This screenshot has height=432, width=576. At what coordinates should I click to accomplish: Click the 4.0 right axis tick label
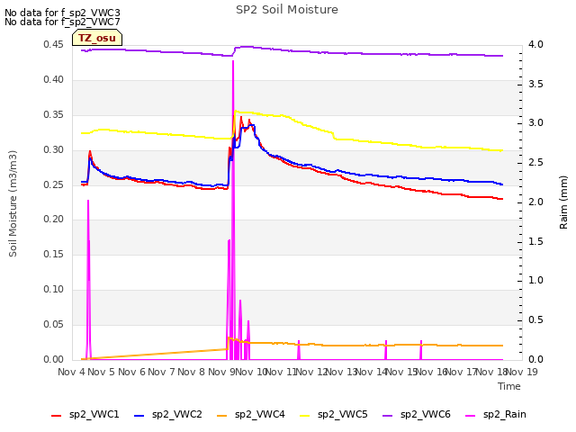click(536, 44)
